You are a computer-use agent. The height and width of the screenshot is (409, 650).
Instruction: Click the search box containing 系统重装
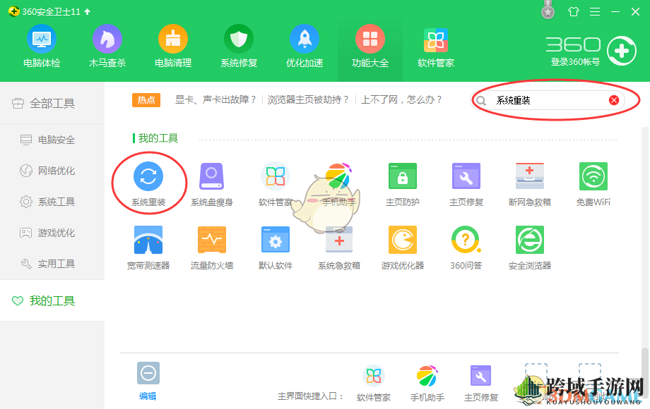coord(548,100)
